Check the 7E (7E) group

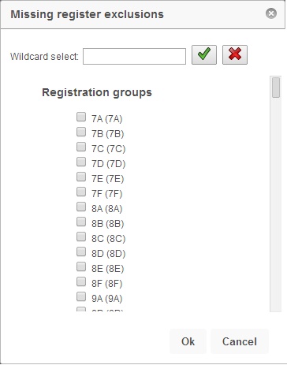[81, 177]
